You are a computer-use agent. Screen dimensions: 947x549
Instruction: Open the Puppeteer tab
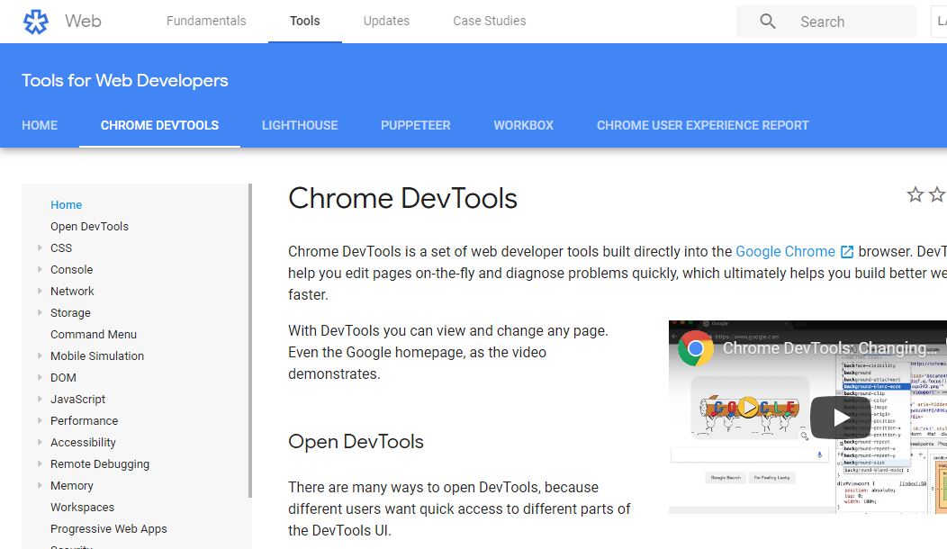(415, 125)
